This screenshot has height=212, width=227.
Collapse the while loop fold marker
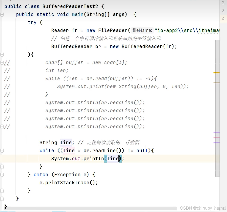tap(2, 151)
